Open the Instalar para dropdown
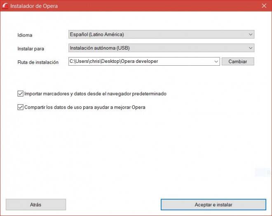The height and width of the screenshot is (216, 272). tap(161, 48)
